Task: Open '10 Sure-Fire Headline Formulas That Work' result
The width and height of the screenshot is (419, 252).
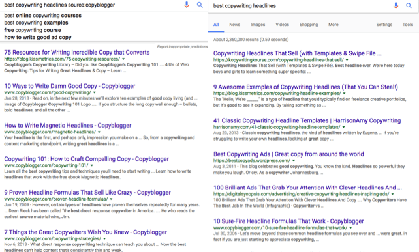Action: [x=288, y=221]
